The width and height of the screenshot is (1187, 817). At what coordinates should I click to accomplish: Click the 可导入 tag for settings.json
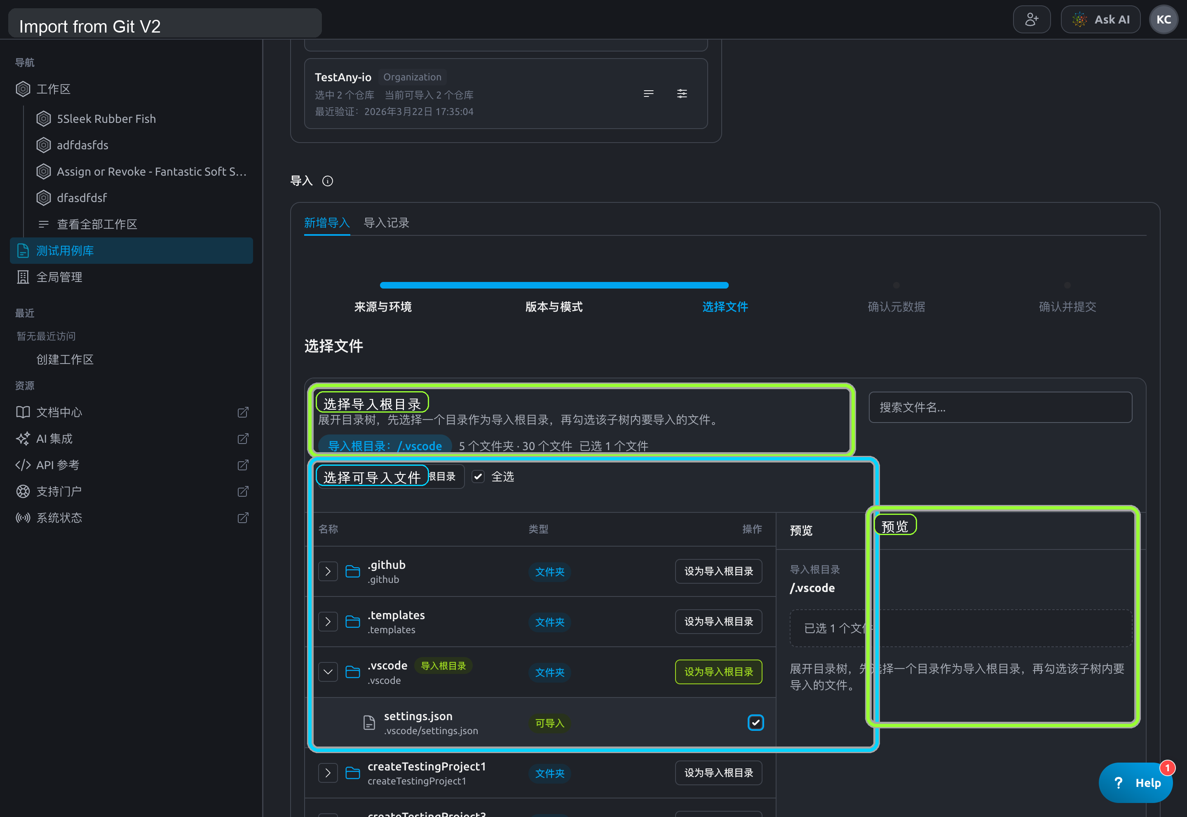[550, 723]
